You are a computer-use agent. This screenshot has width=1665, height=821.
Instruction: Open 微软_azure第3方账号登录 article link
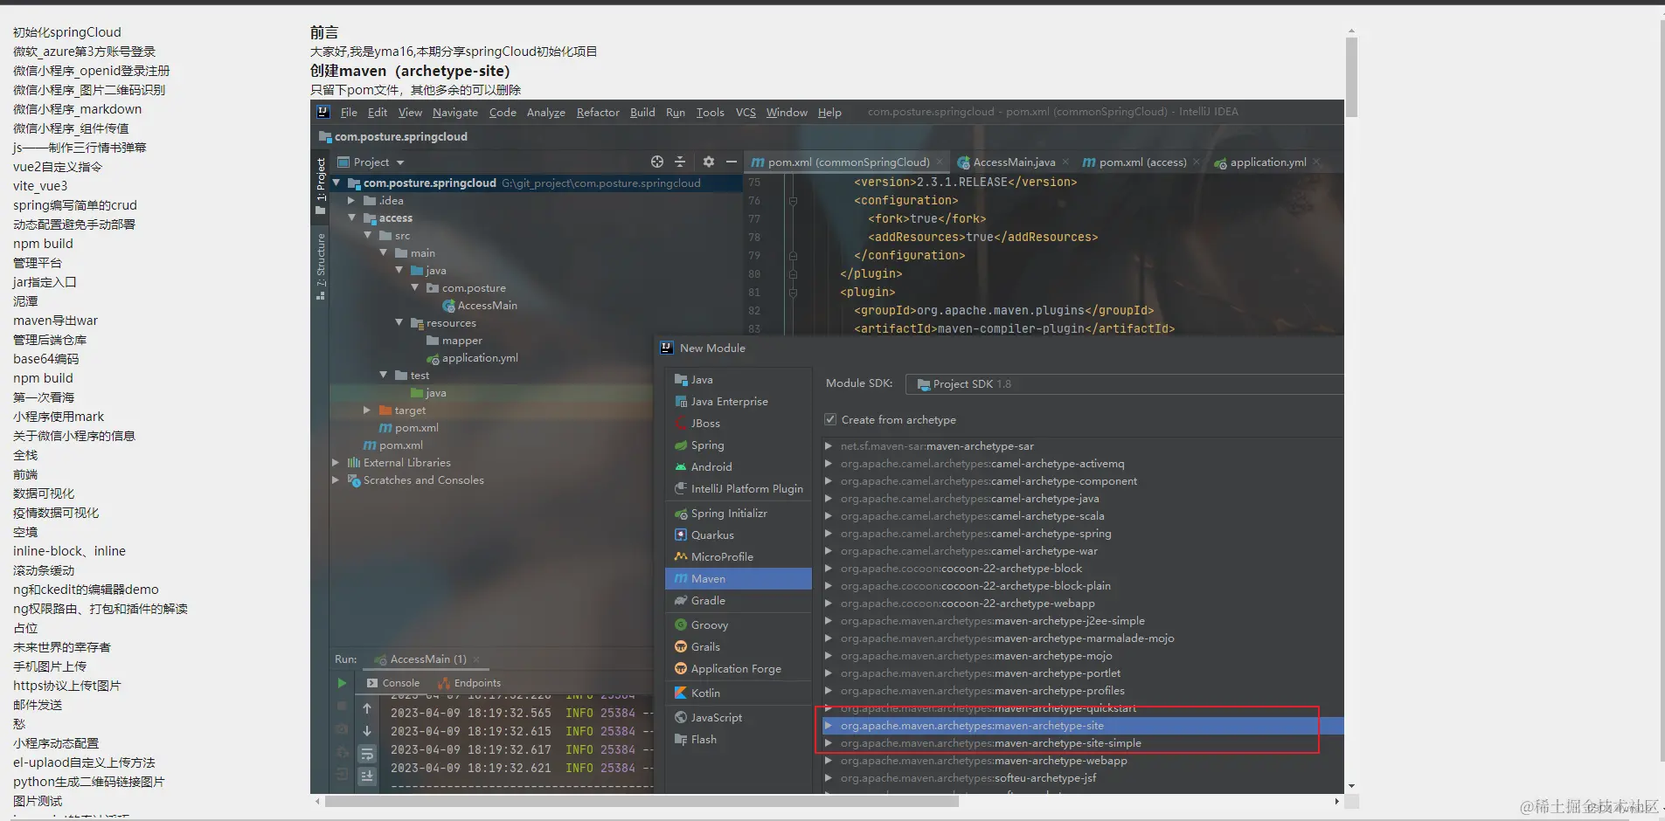click(84, 52)
